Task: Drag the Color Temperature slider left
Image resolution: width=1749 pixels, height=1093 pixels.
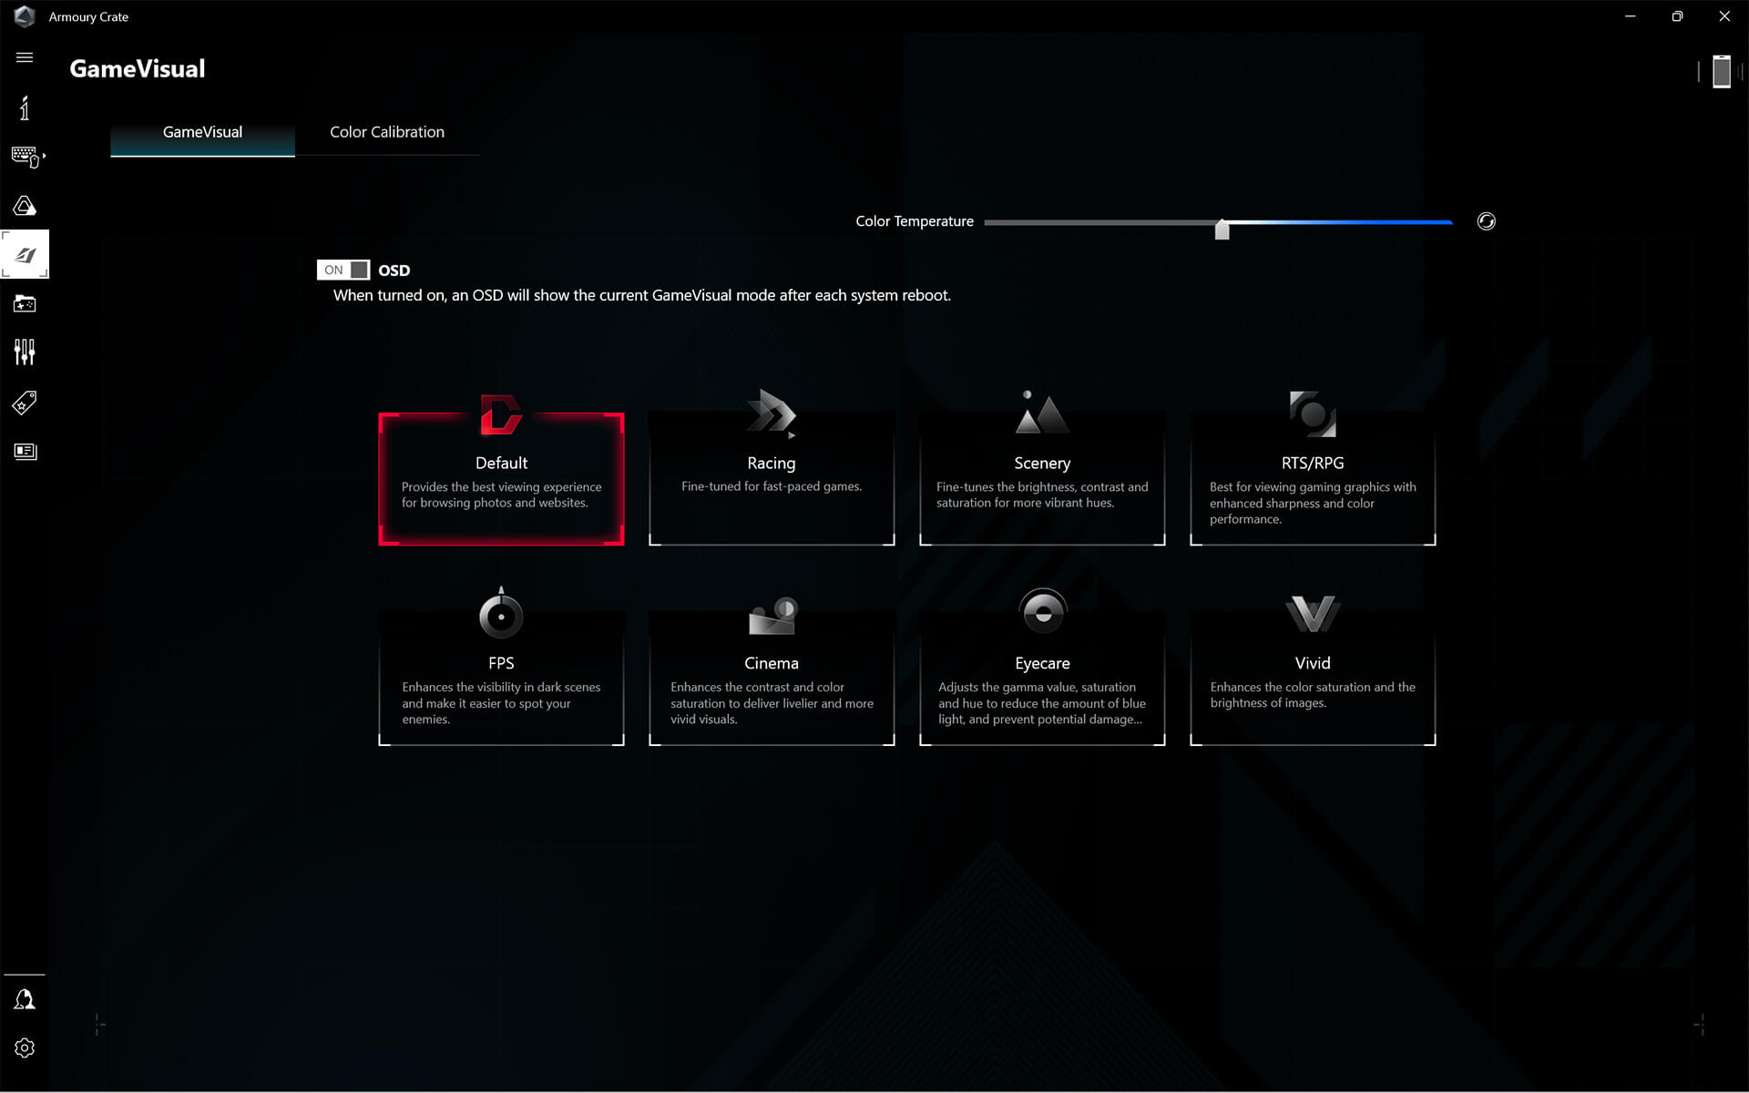Action: pyautogui.click(x=1220, y=225)
